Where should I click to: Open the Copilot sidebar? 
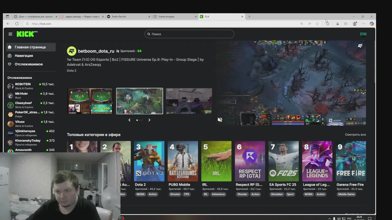click(371, 24)
